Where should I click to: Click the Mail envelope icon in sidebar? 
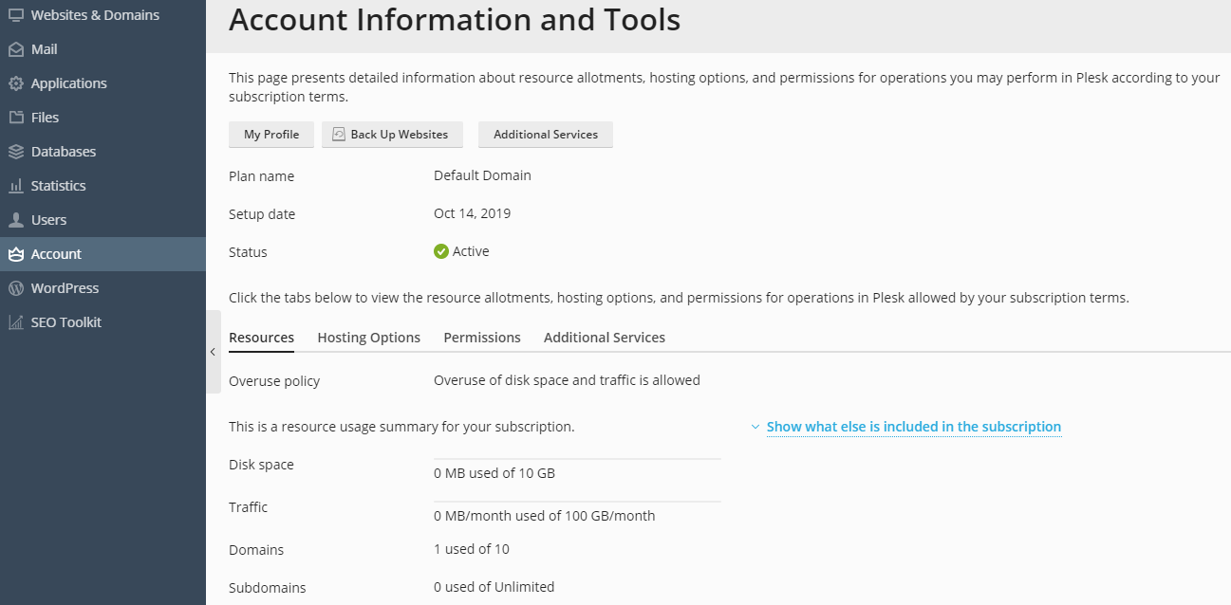[x=16, y=49]
